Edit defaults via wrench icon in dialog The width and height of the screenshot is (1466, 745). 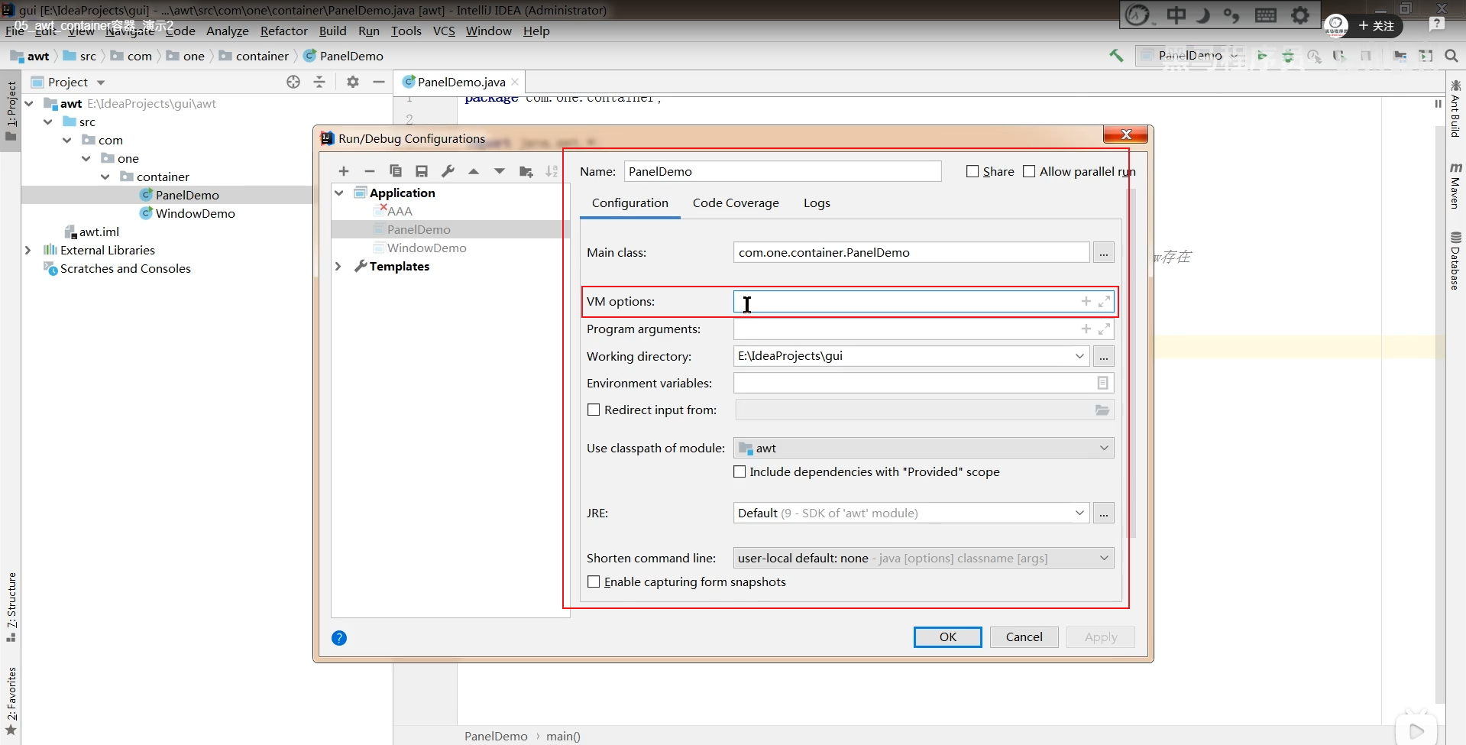tap(448, 171)
